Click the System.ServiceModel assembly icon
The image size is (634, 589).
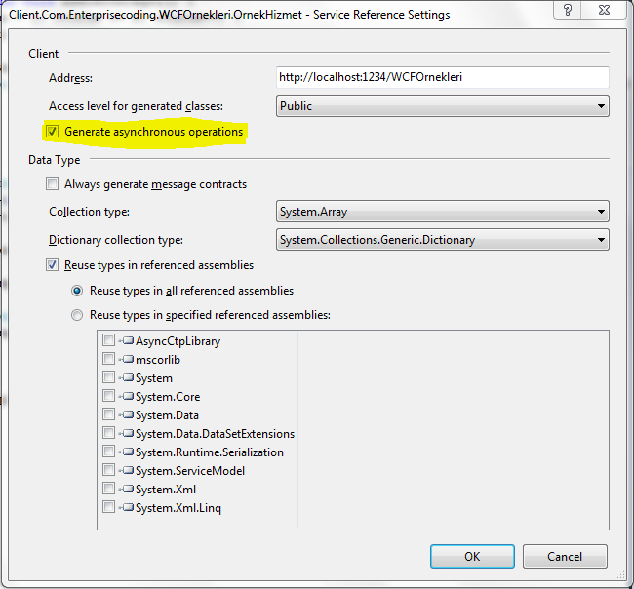point(128,470)
